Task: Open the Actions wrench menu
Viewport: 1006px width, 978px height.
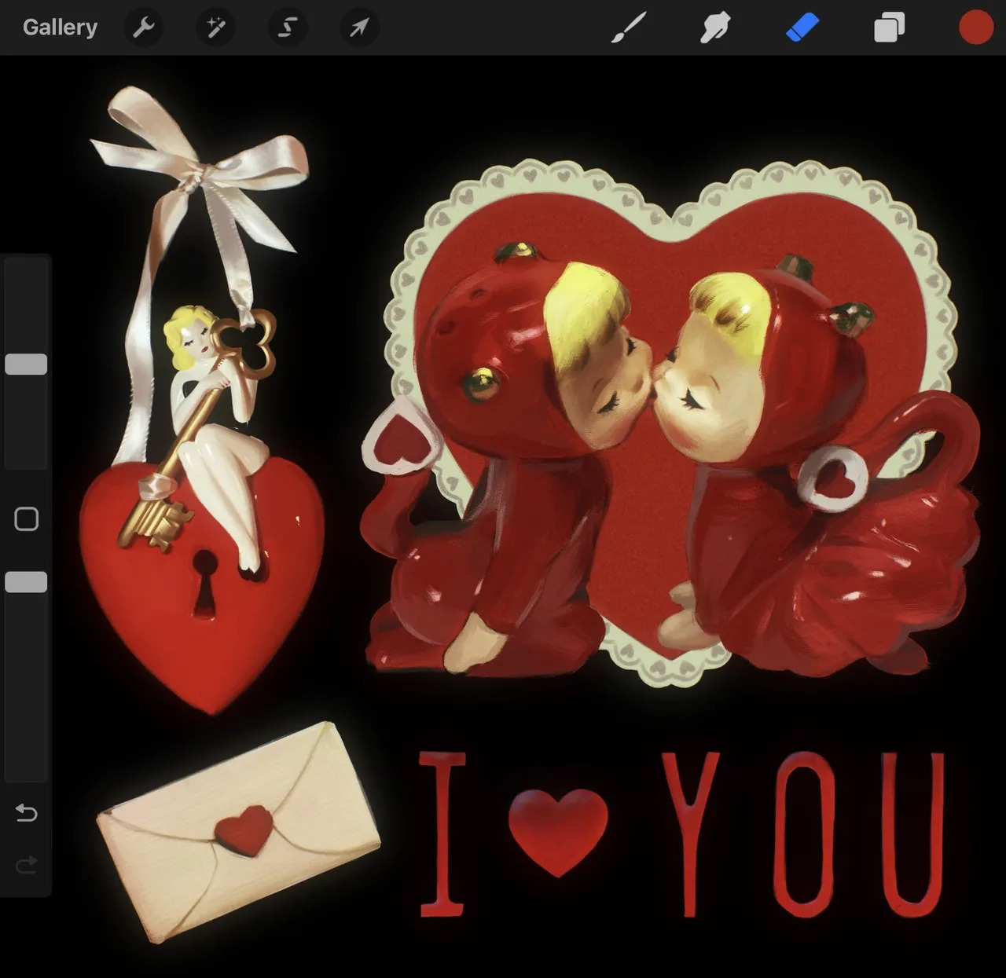Action: click(143, 28)
